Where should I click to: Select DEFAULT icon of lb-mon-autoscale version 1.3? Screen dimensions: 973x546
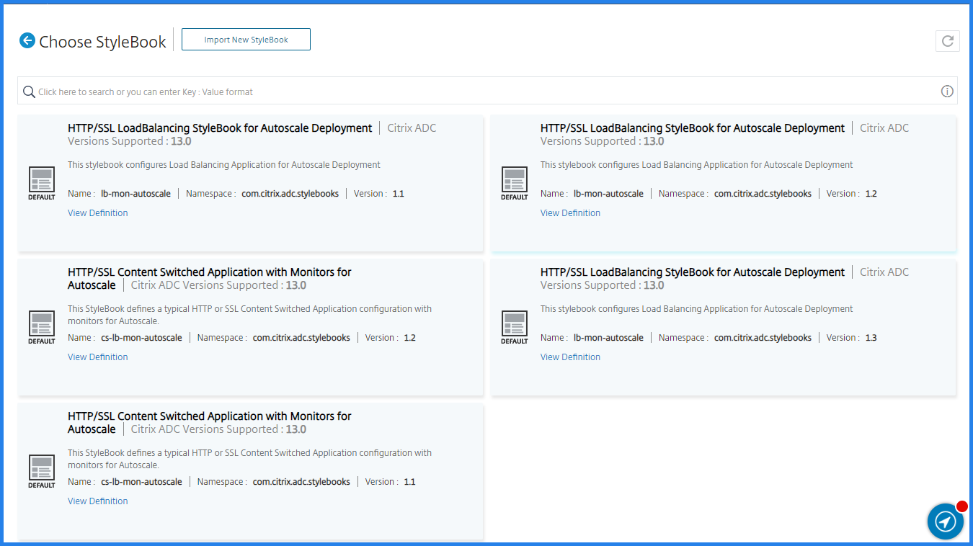[x=515, y=327]
